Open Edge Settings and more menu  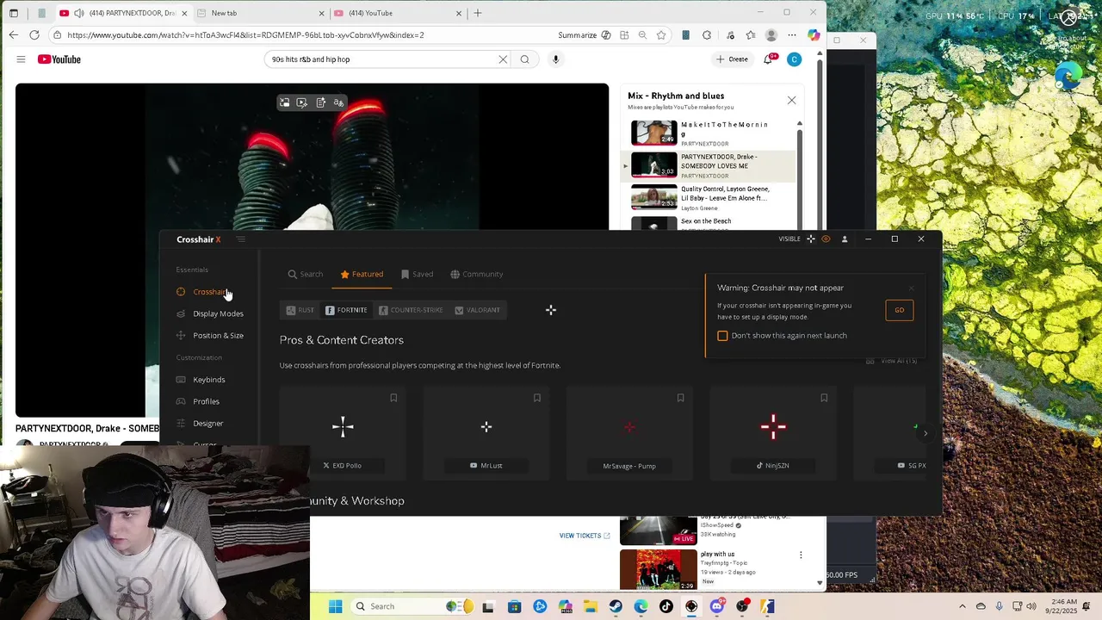pos(792,35)
